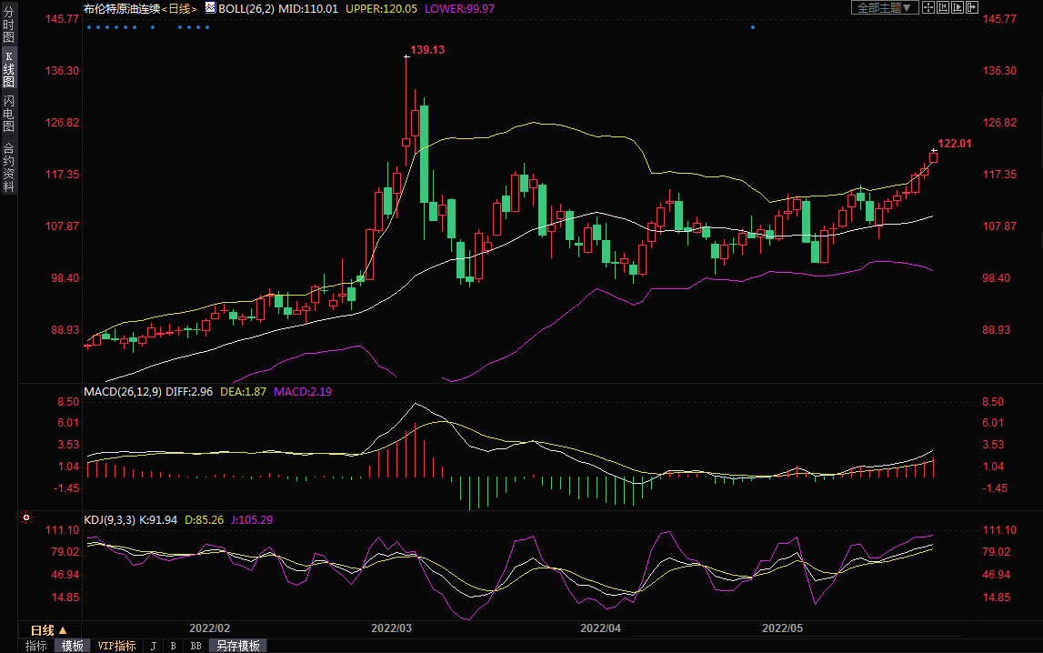The image size is (1043, 653).
Task: Click the 139.13 peak price label
Action: coord(427,50)
